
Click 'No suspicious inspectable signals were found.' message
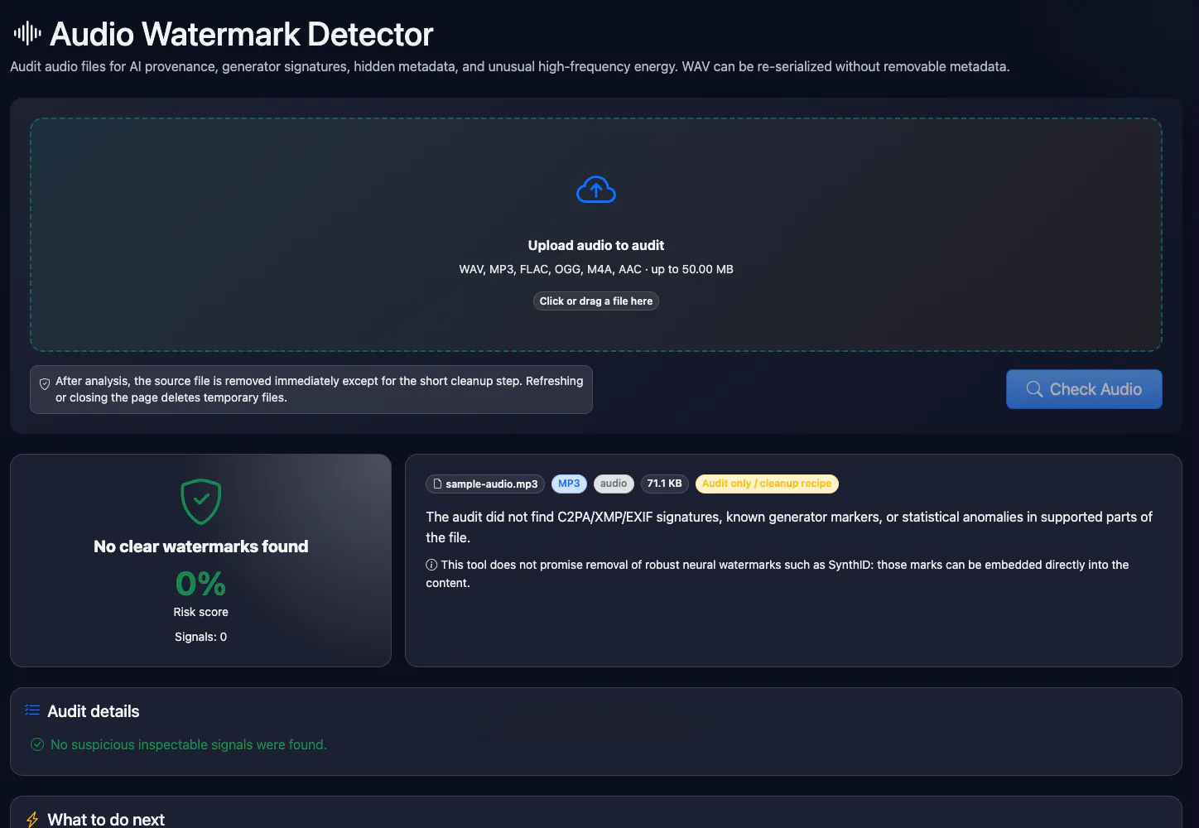[189, 744]
